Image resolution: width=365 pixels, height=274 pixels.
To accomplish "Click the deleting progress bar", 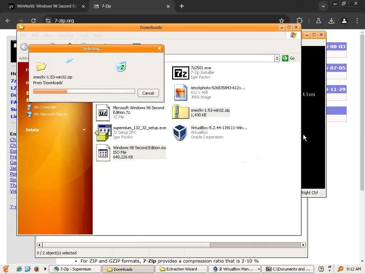I will point(84,91).
